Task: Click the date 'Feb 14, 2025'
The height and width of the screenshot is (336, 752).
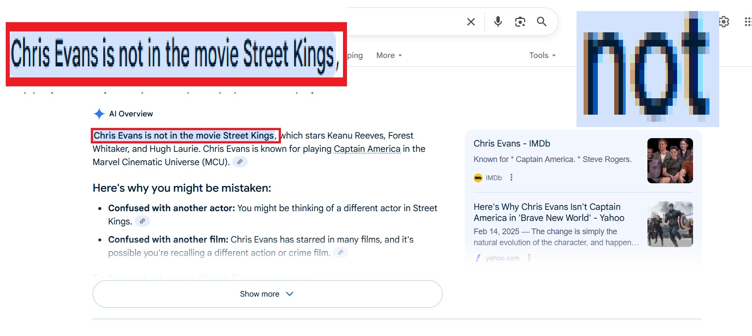Action: click(x=496, y=232)
